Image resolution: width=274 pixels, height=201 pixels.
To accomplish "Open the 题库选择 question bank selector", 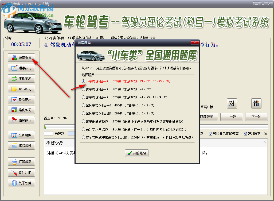I will click(21, 57).
